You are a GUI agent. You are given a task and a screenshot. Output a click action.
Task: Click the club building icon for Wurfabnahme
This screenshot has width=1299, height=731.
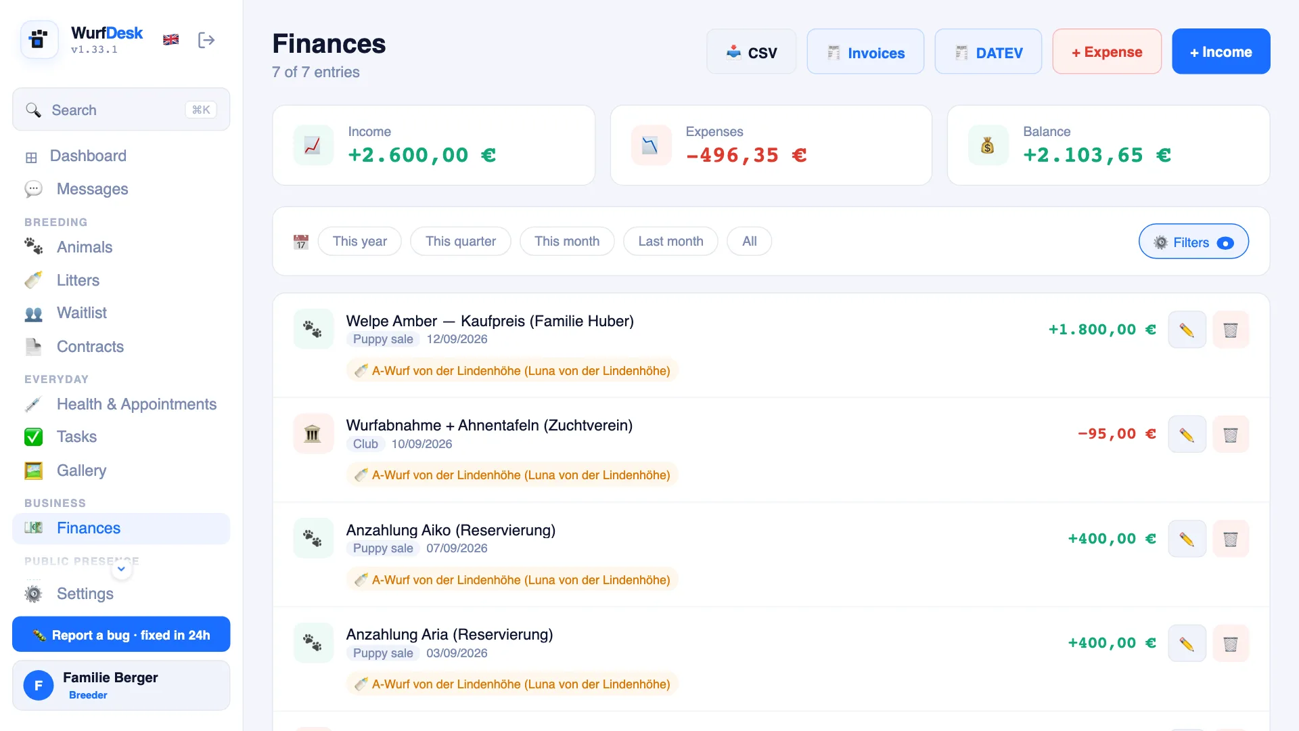[313, 434]
